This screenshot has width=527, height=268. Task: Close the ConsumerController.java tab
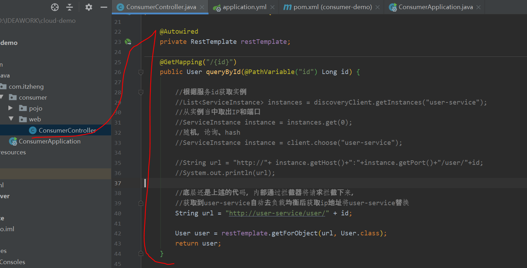click(x=202, y=7)
